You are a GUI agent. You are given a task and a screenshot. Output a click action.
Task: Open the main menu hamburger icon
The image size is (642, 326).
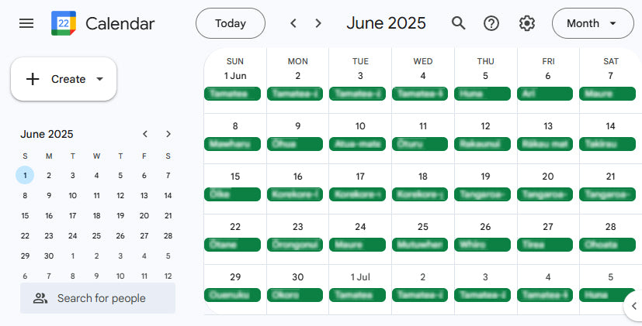point(26,23)
